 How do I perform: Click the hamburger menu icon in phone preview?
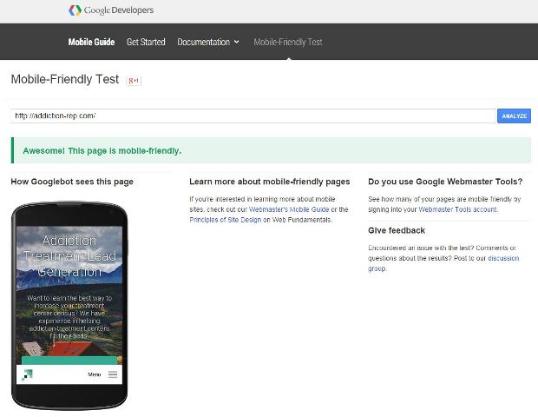(x=113, y=375)
